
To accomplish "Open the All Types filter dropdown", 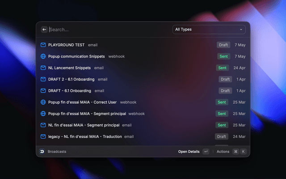I will 209,30.
